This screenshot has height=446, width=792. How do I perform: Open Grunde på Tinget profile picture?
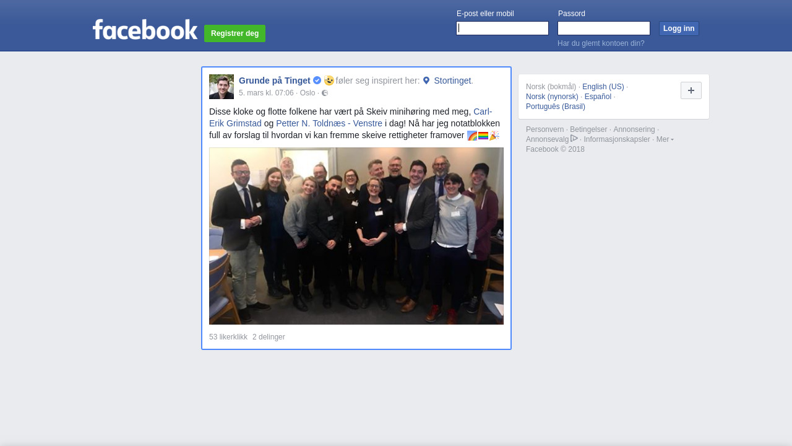tap(222, 87)
